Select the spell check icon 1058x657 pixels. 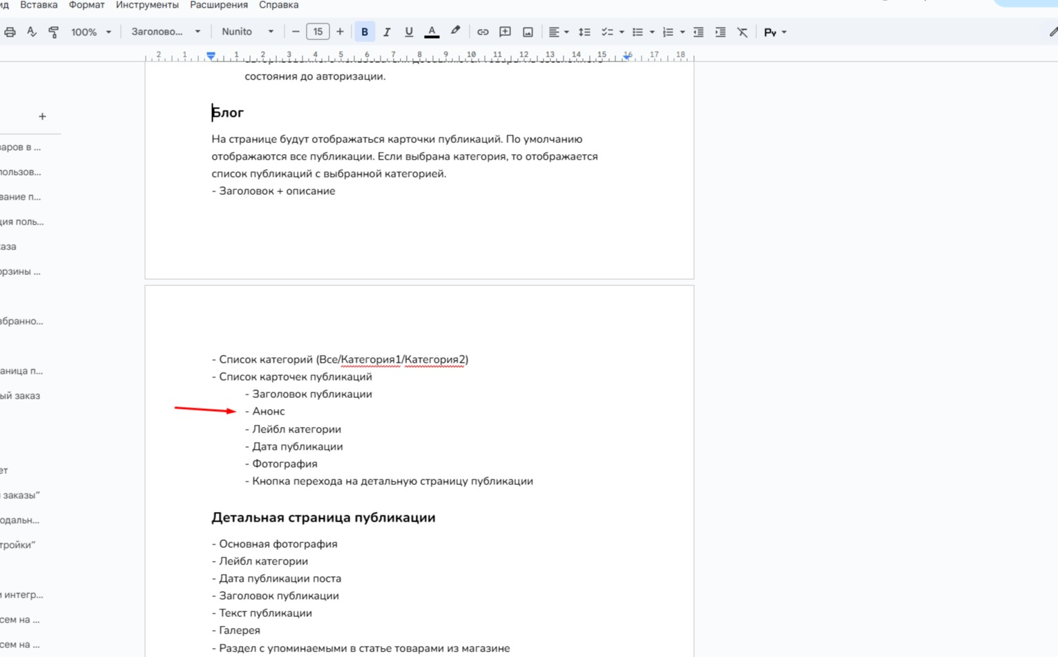point(32,32)
